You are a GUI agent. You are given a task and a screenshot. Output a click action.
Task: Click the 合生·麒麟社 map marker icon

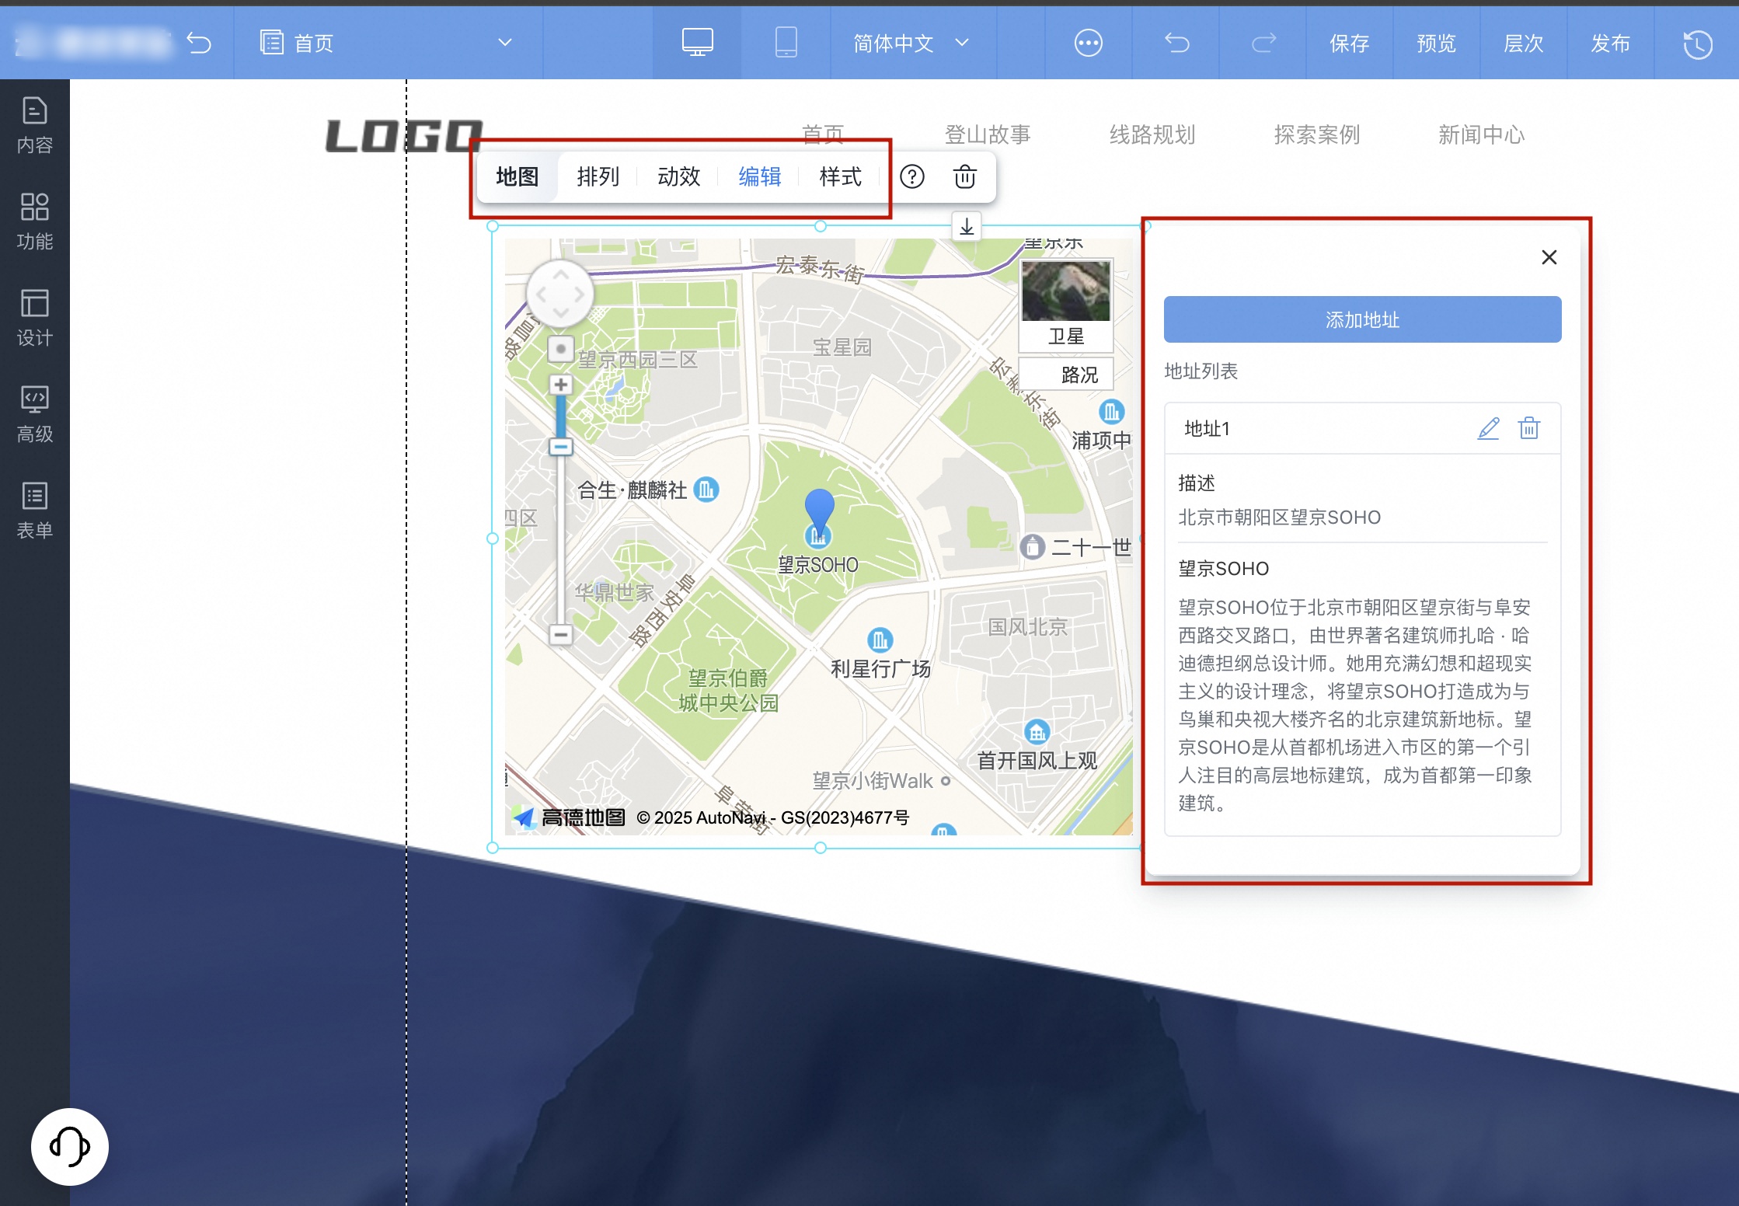tap(706, 490)
